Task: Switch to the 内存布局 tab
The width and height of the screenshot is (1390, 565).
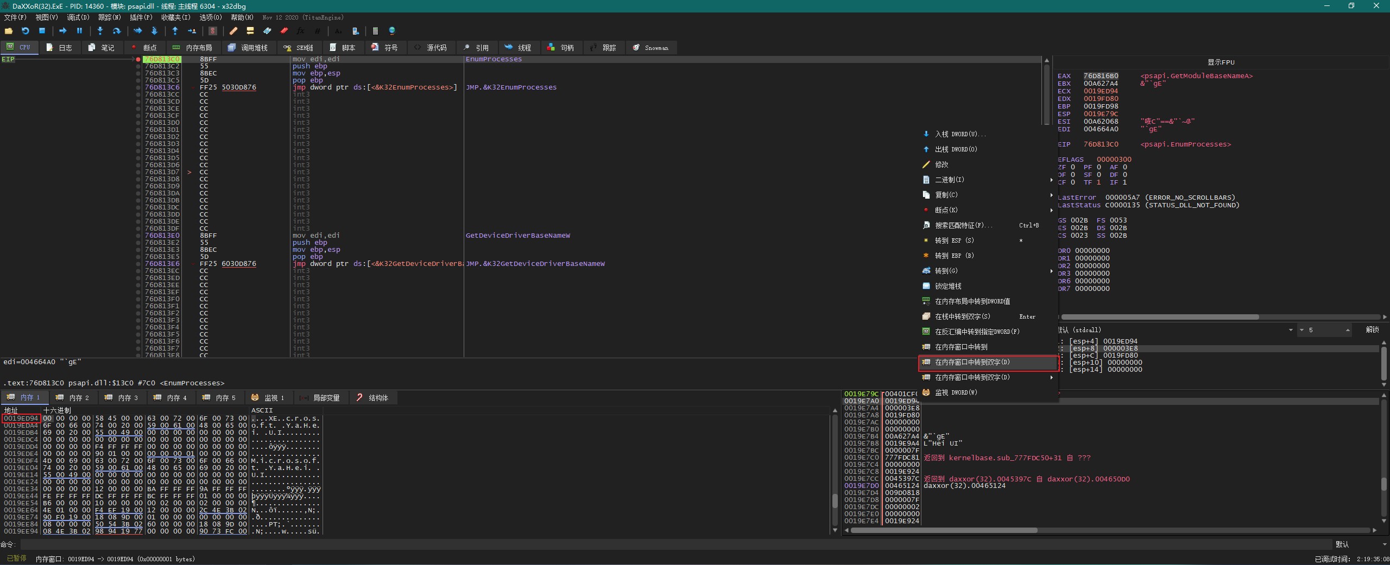Action: (x=193, y=48)
